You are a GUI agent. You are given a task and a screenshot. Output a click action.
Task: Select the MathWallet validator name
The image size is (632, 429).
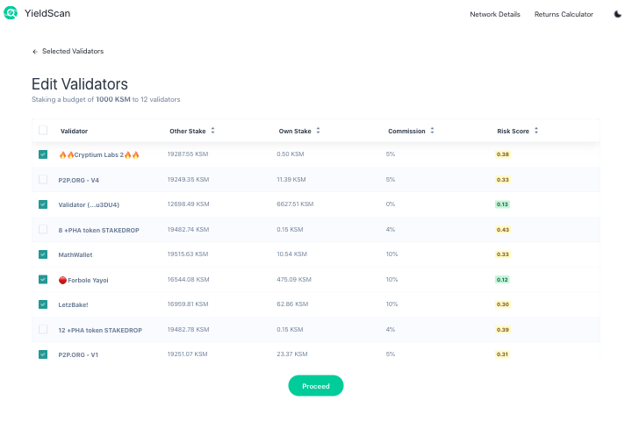click(75, 254)
